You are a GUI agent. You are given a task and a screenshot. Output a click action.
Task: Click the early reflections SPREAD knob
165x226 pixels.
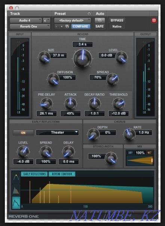click(x=46, y=152)
